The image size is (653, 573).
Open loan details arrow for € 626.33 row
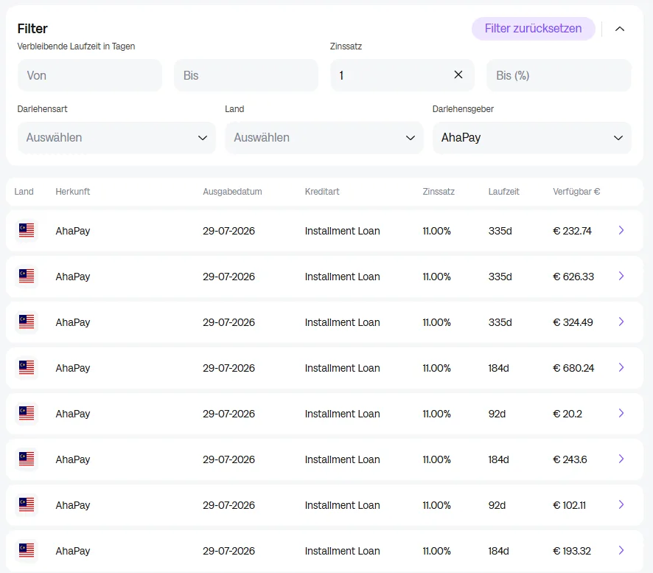621,277
